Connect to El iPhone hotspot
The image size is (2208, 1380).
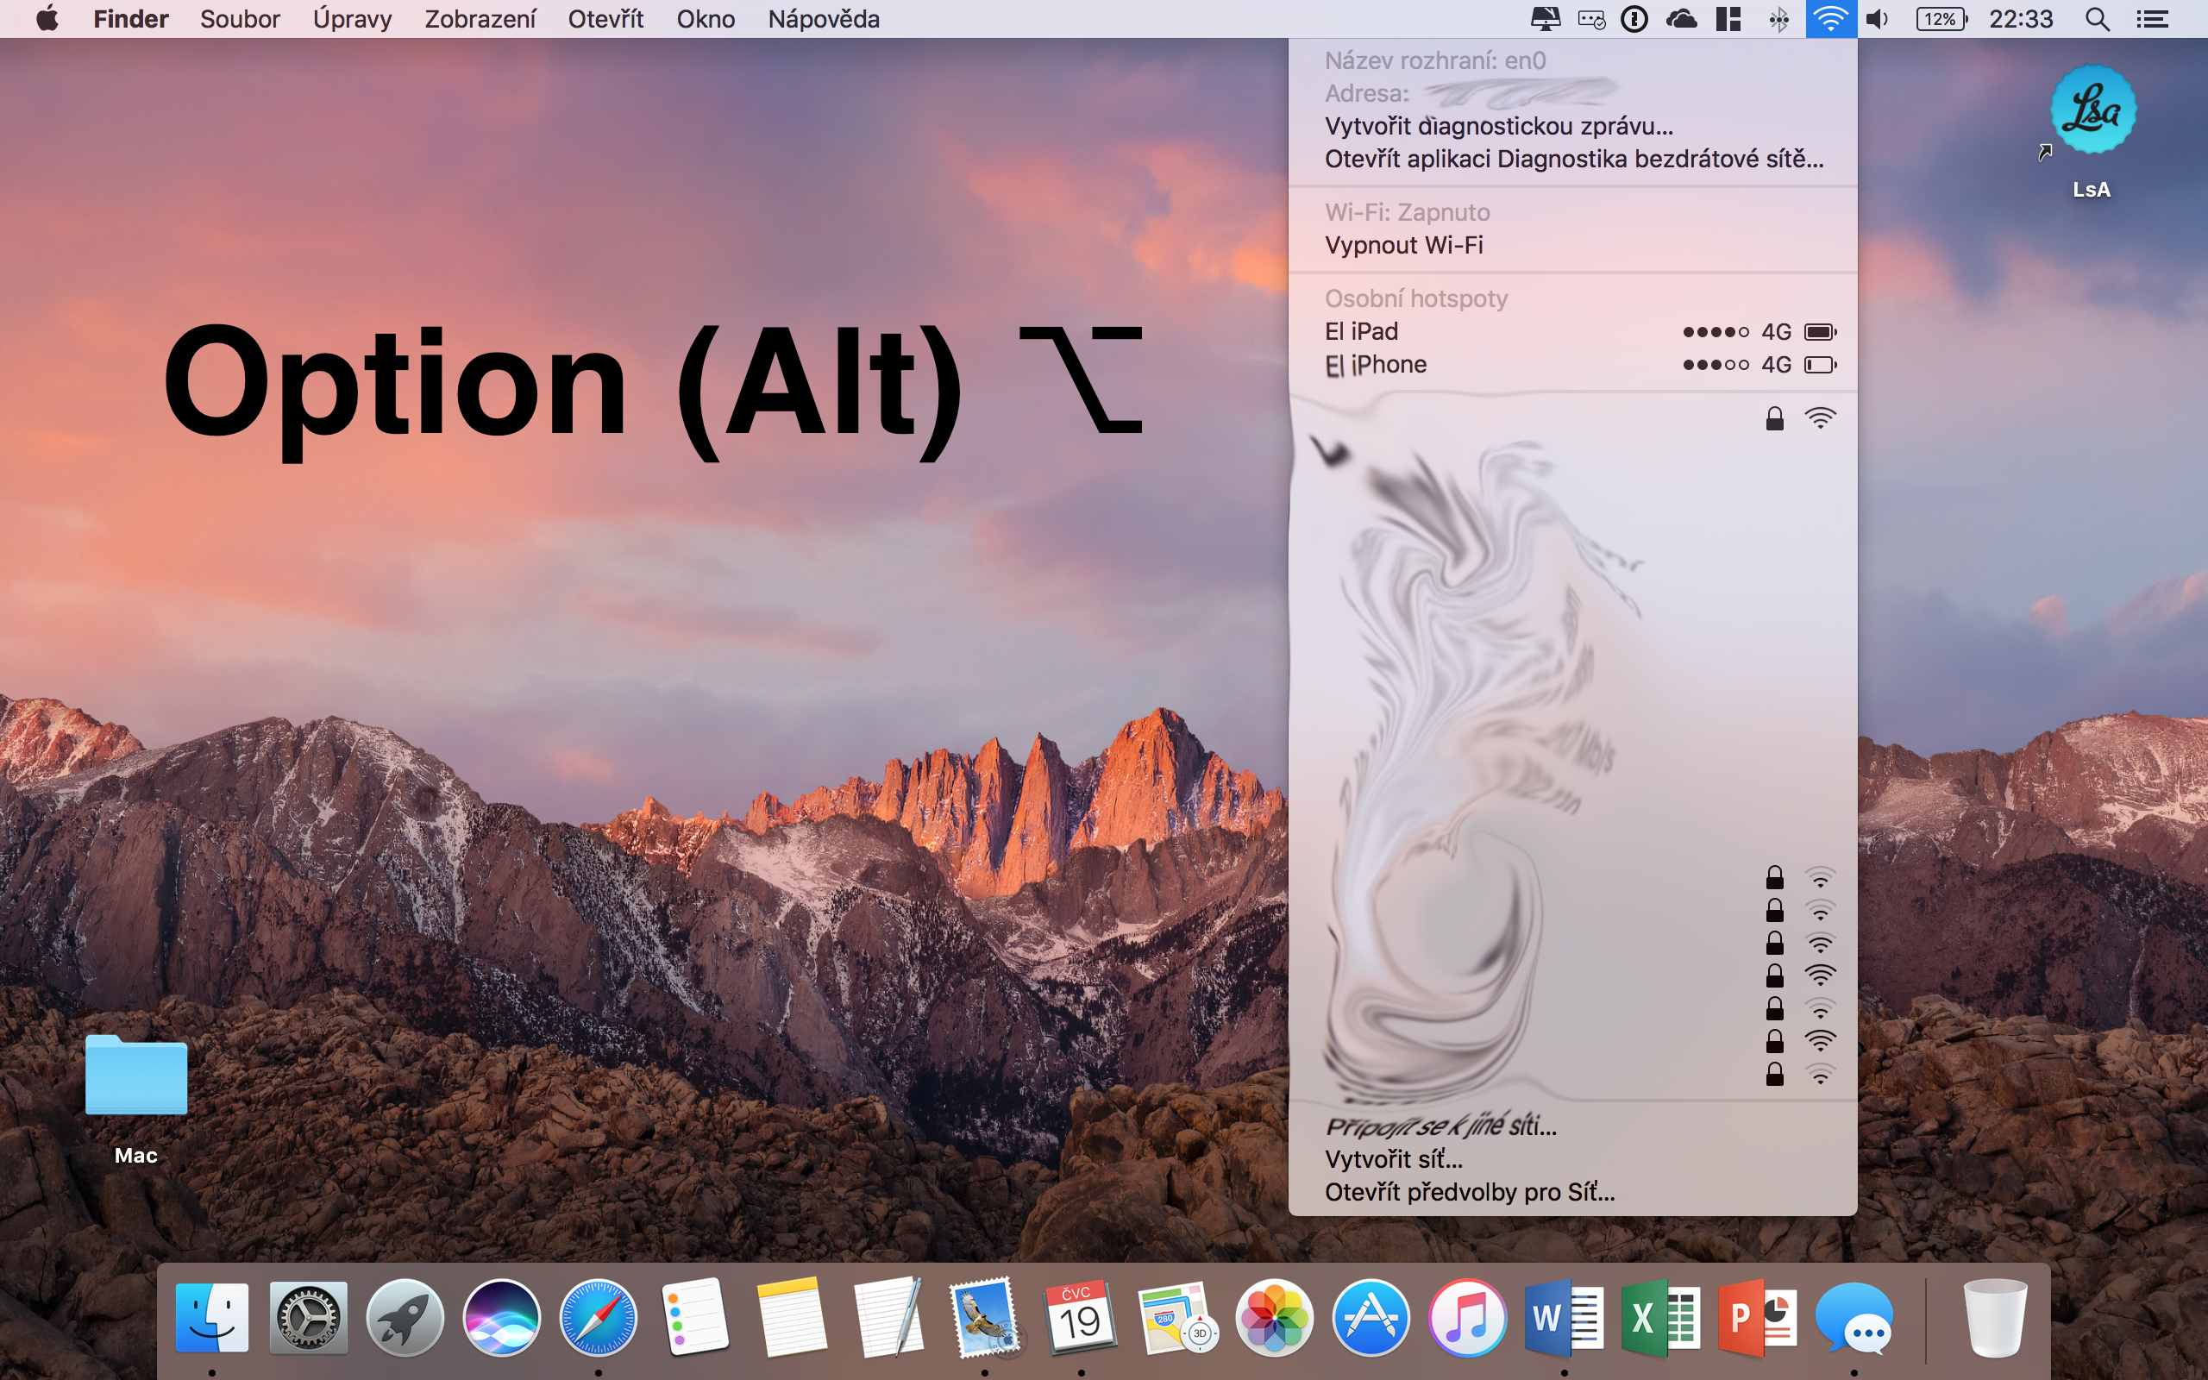1375,364
